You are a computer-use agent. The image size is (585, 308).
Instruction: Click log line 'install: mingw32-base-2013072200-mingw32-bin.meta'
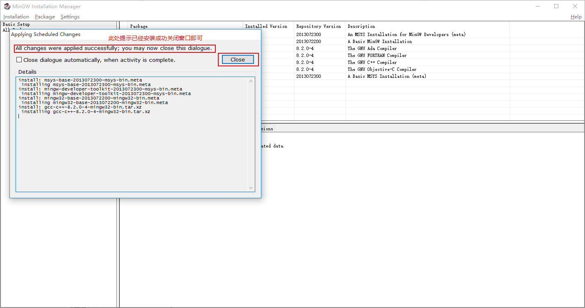pyautogui.click(x=89, y=98)
